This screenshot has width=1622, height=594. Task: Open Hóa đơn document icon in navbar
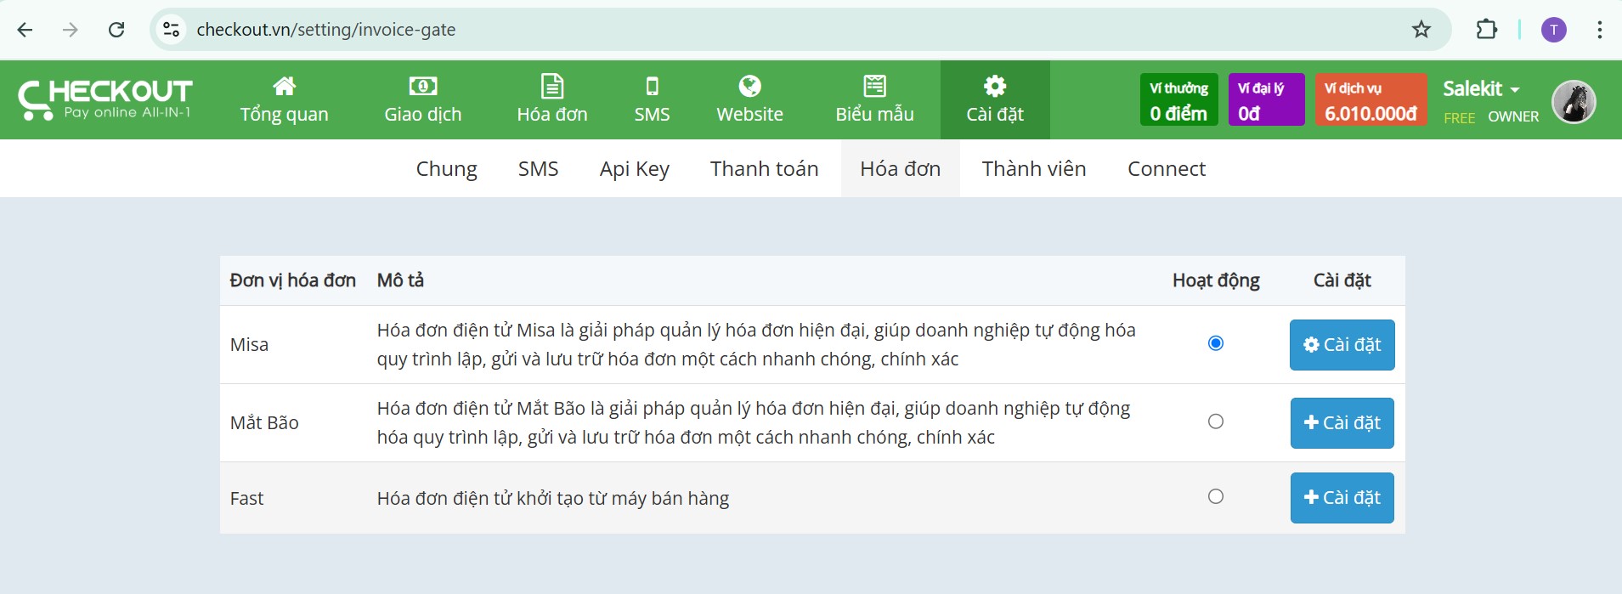coord(552,86)
